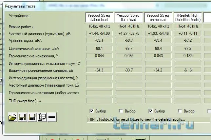Click dynamic range value 68.7
211x140 pixels.
(129, 48)
